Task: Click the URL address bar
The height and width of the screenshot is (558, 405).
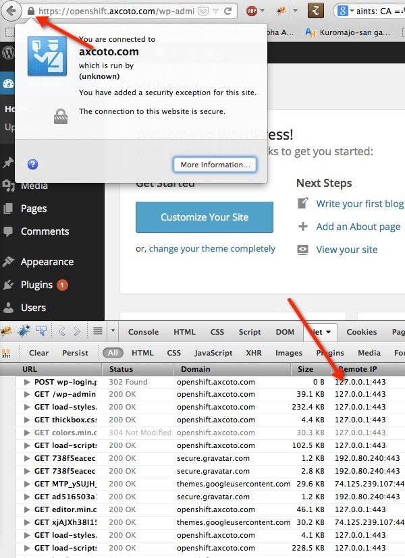Action: (116, 11)
